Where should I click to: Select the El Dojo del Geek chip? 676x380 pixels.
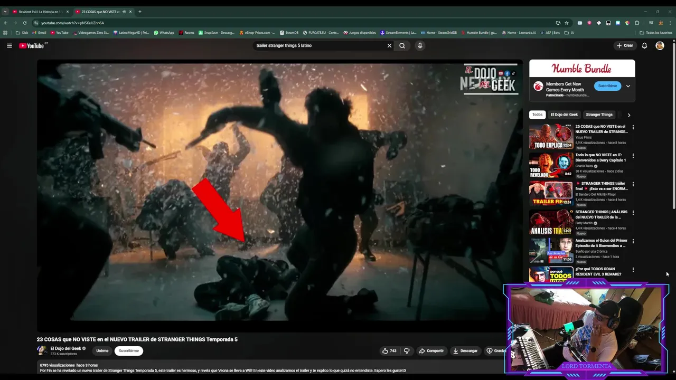click(564, 115)
